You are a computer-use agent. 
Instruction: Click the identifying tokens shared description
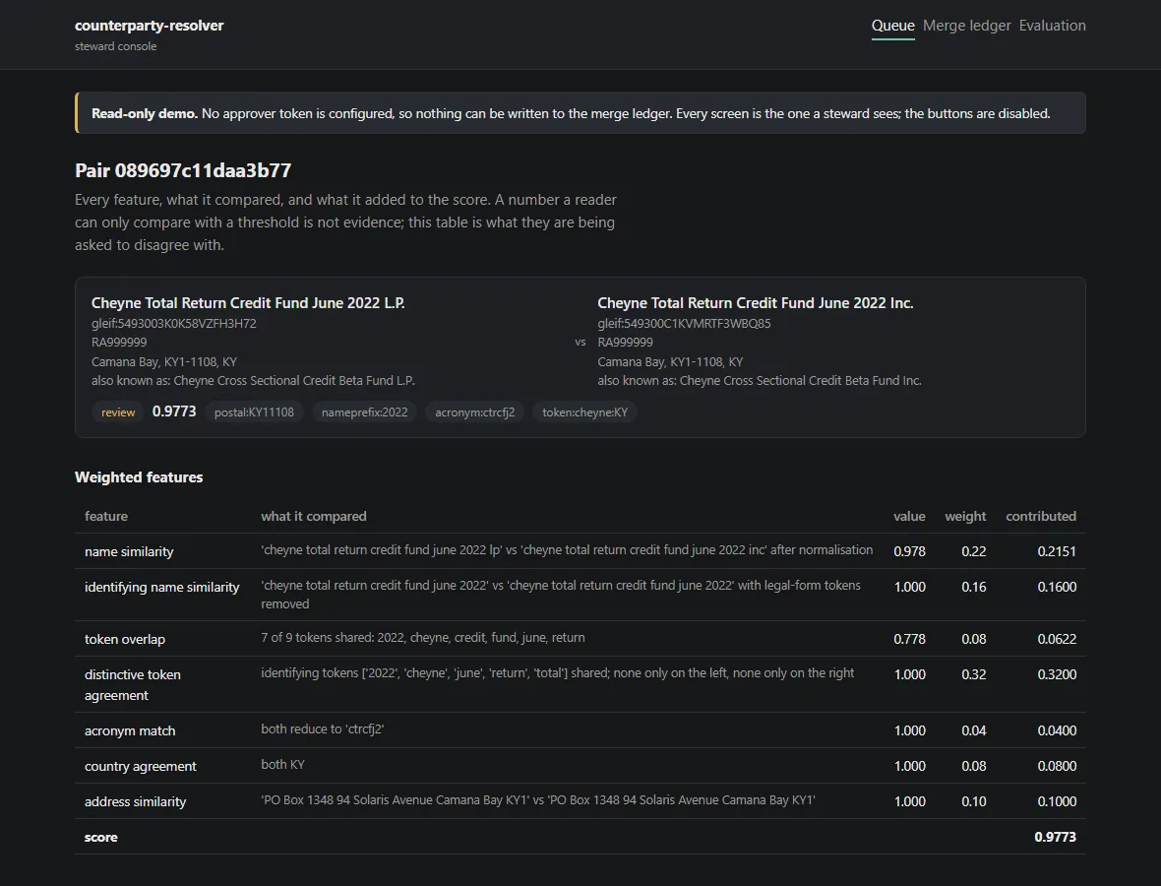[x=558, y=673]
